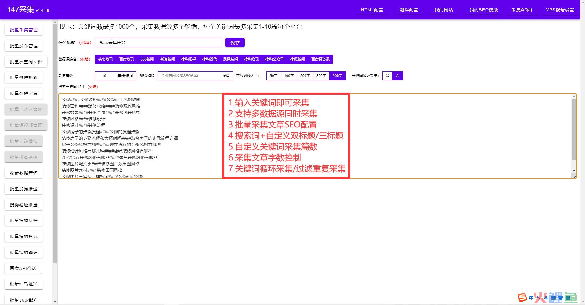Toggle the 新浪新闻 data source
The width and height of the screenshot is (585, 305).
168,59
